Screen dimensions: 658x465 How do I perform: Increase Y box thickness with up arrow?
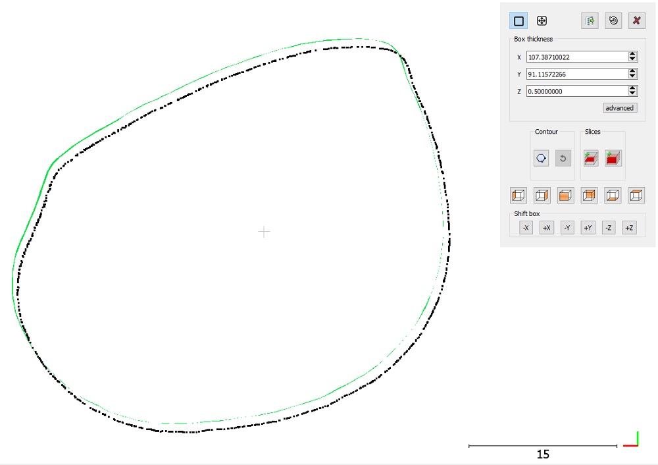632,71
